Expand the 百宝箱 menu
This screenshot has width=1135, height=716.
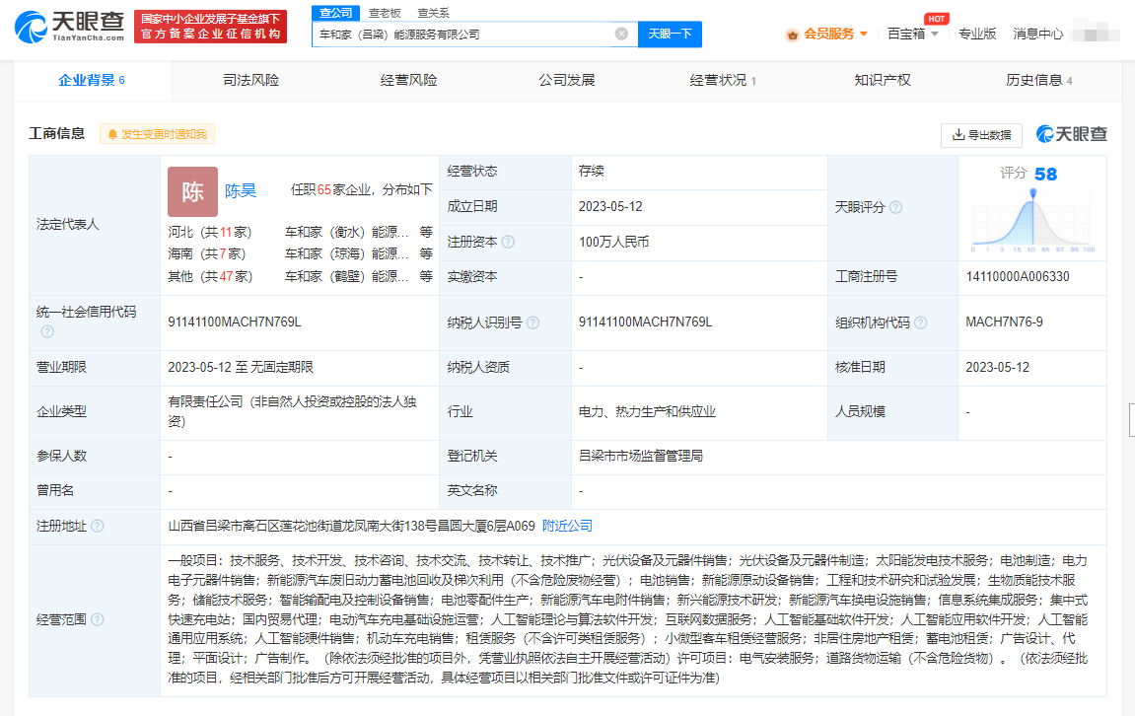(x=913, y=34)
